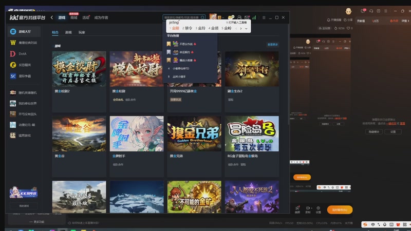
Task: Click the headset support icon in streaming window
Action: coord(371,11)
